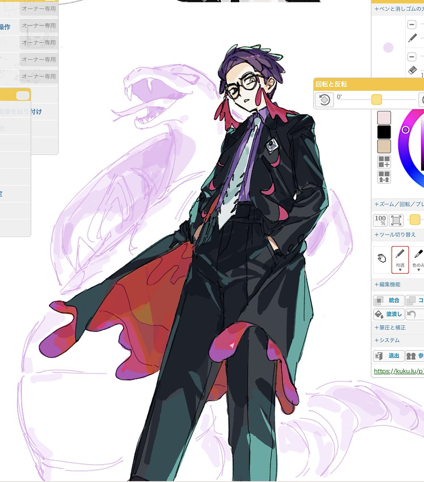Select the hand pan tool
This screenshot has width=424, height=482.
point(382,259)
